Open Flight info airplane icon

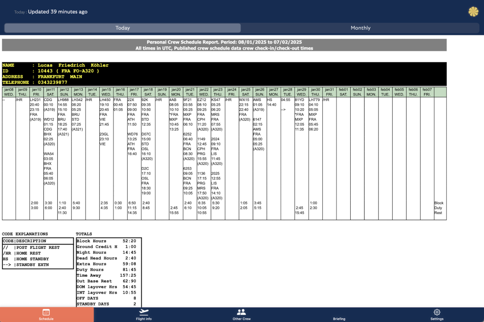tap(144, 312)
